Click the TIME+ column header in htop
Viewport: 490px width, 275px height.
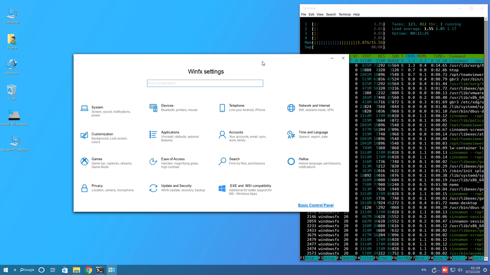point(439,57)
